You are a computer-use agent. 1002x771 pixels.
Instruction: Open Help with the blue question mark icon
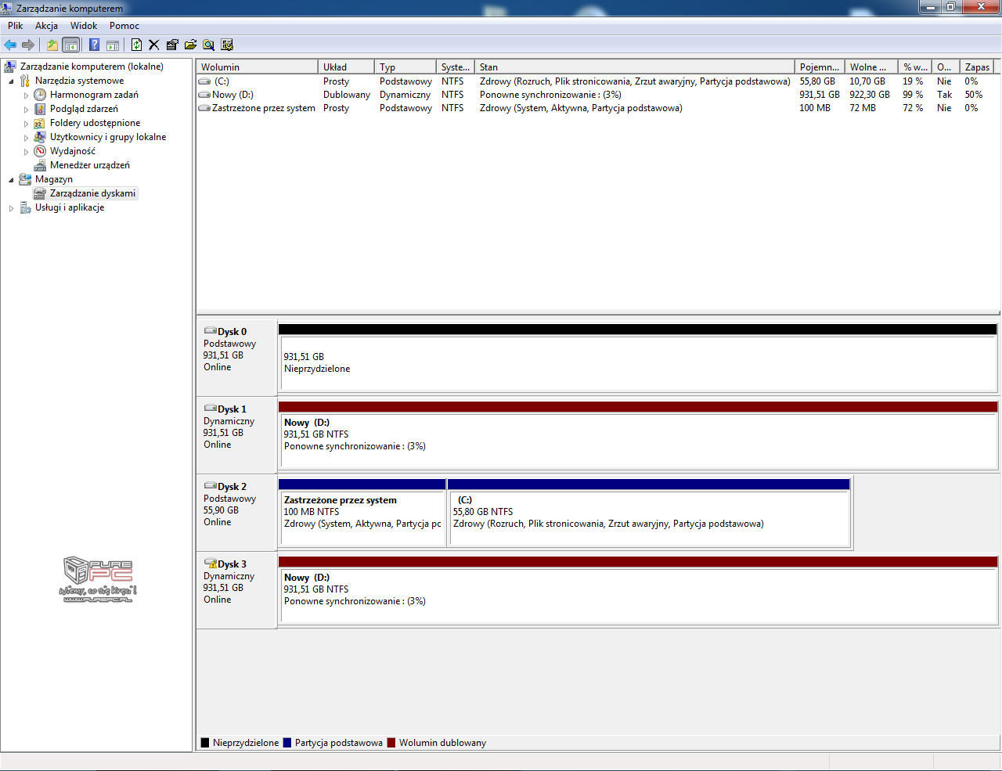coord(94,45)
